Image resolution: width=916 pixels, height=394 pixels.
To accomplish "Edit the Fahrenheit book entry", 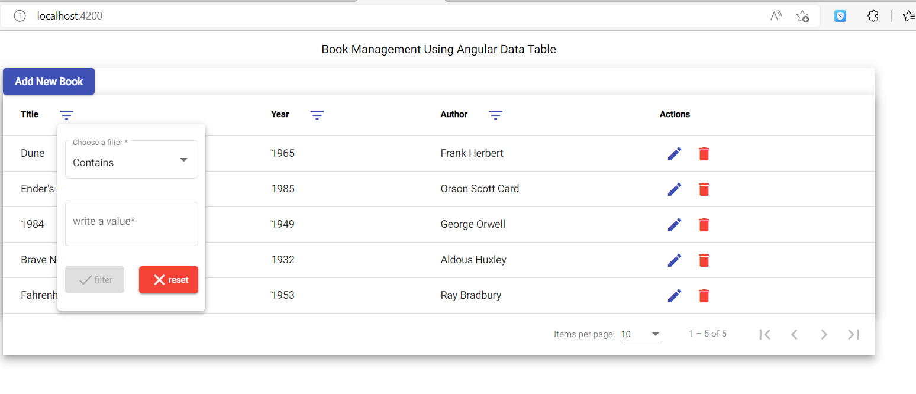I will pyautogui.click(x=674, y=295).
